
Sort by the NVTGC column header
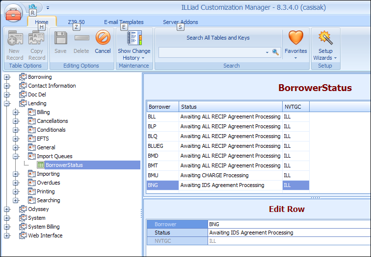click(296, 107)
